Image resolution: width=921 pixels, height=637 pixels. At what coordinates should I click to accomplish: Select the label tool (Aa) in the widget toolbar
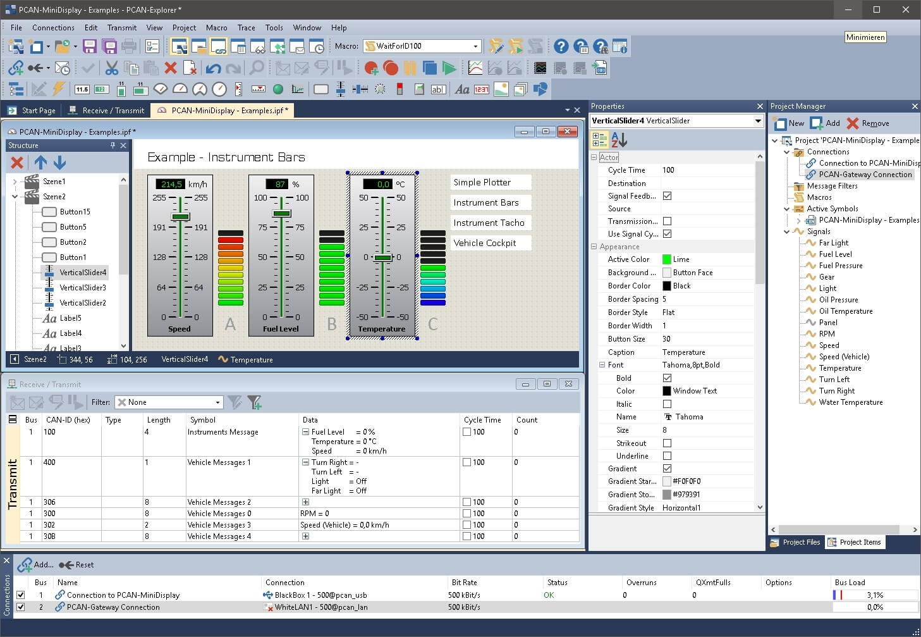(462, 89)
